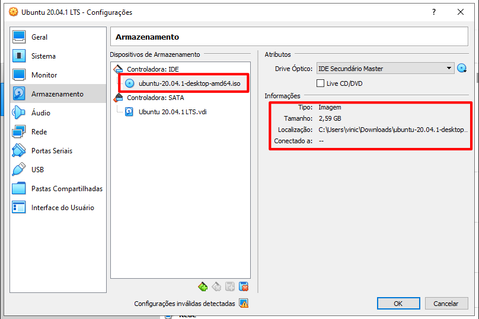Click the hard disk icon of the VDI
The image size is (479, 319).
click(x=129, y=112)
